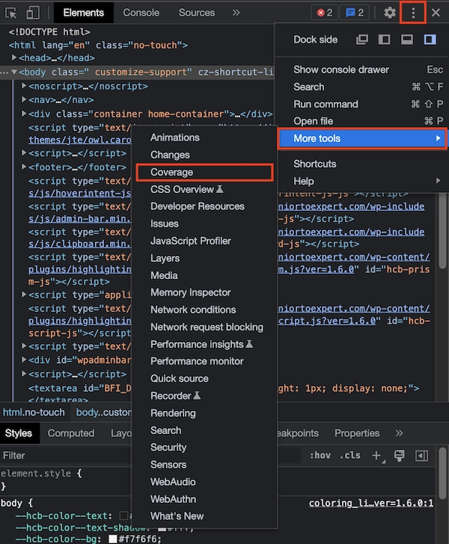Open Animations tool
Image resolution: width=449 pixels, height=544 pixels.
[x=204, y=138]
